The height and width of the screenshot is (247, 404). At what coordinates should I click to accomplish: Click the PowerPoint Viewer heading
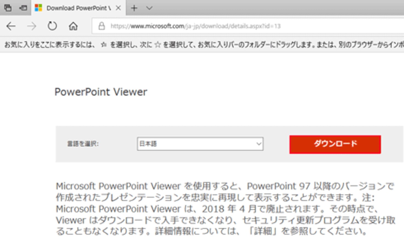pos(101,92)
